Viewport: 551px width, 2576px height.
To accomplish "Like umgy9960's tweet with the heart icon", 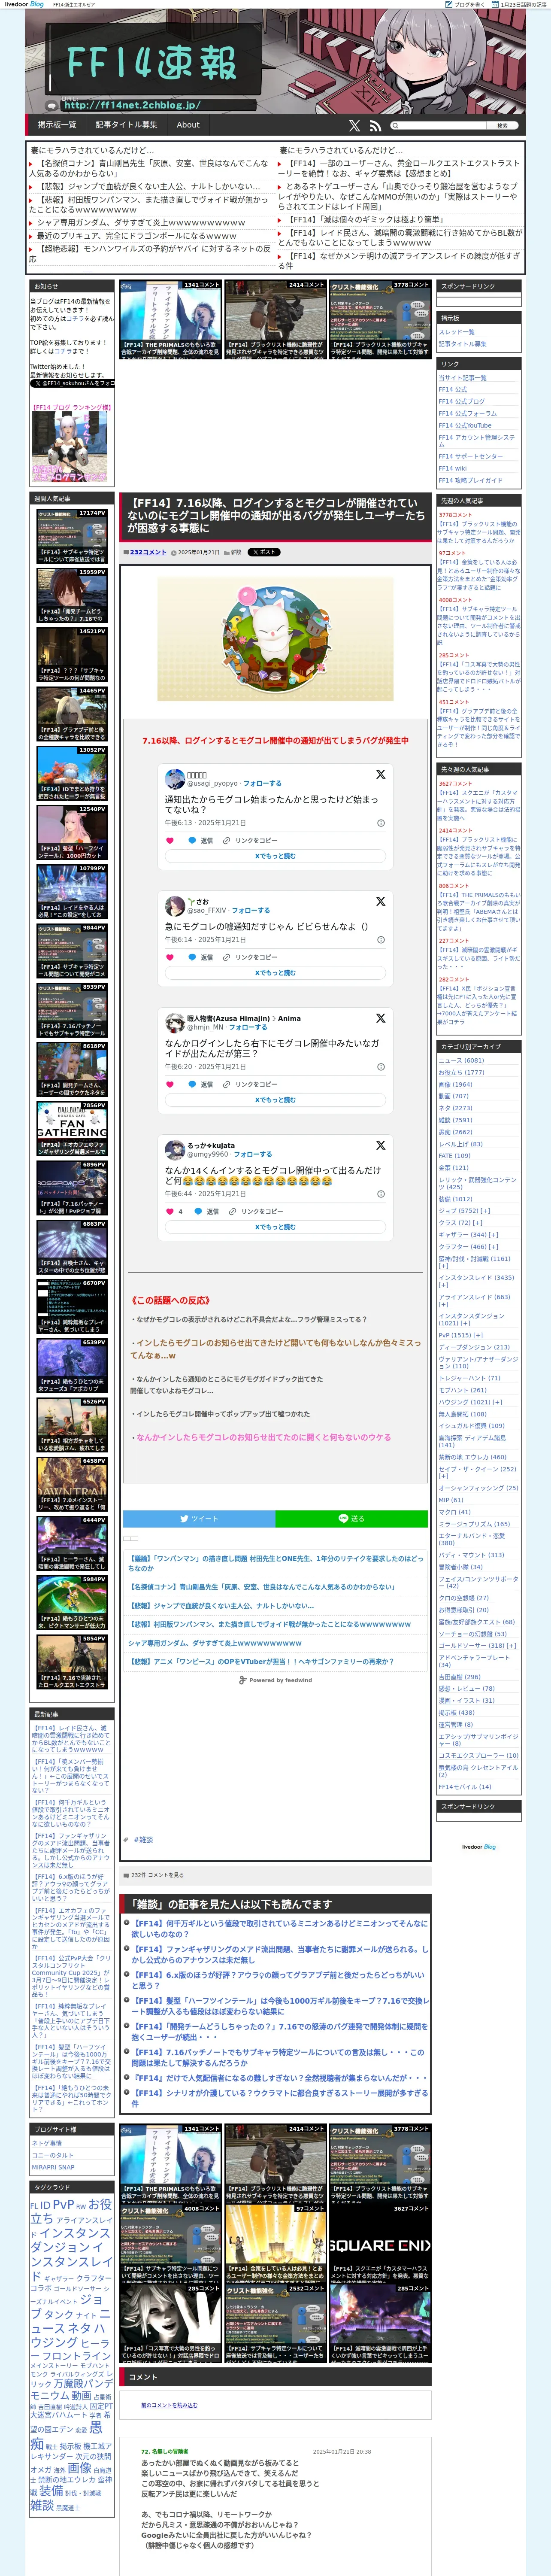I will point(170,1211).
